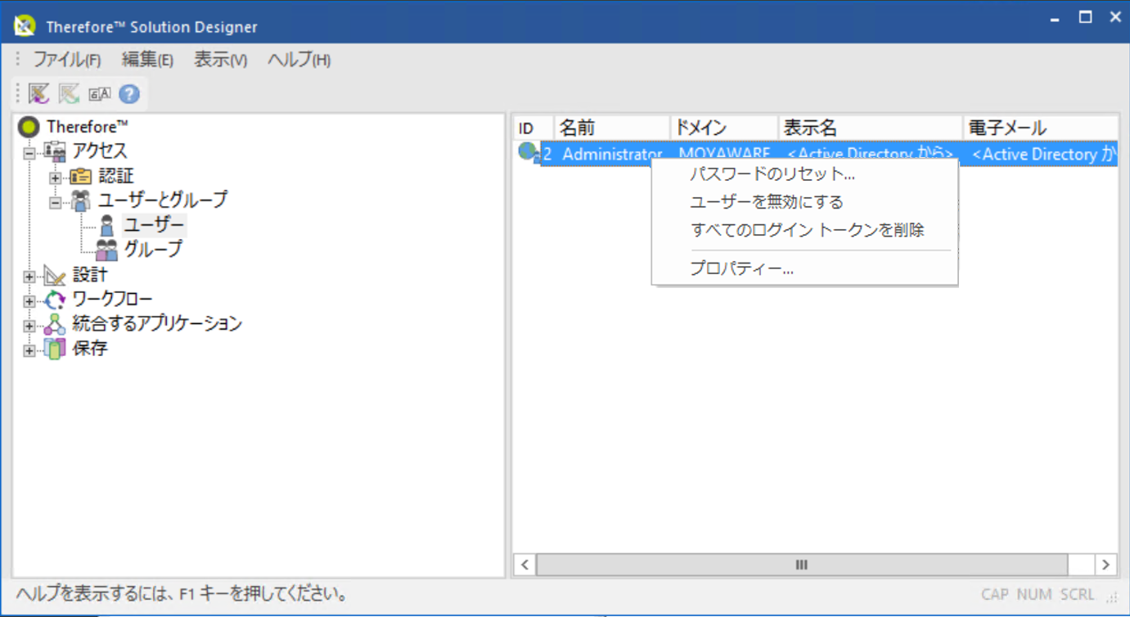Viewport: 1130px width, 617px height.
Task: Click the MOYAWARE domain cell
Action: (x=724, y=154)
